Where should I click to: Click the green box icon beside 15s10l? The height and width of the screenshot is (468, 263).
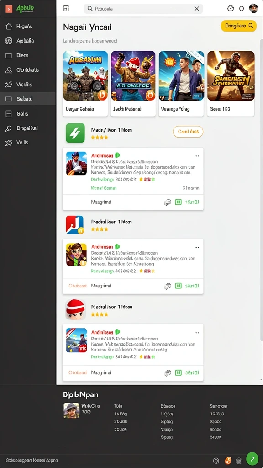click(179, 202)
